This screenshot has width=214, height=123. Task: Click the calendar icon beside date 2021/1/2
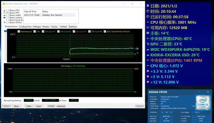coord(148,6)
